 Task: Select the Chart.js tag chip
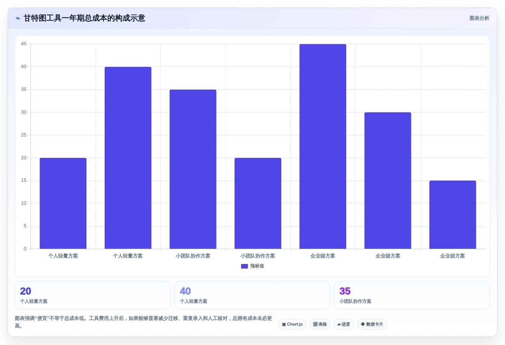[x=292, y=324]
